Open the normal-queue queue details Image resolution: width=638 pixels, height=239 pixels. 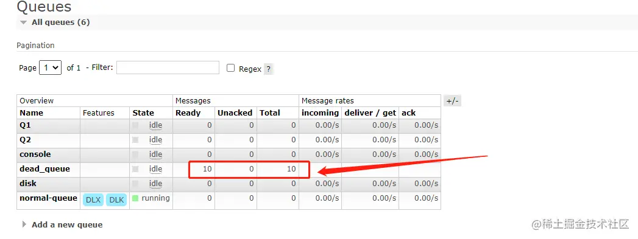[48, 198]
